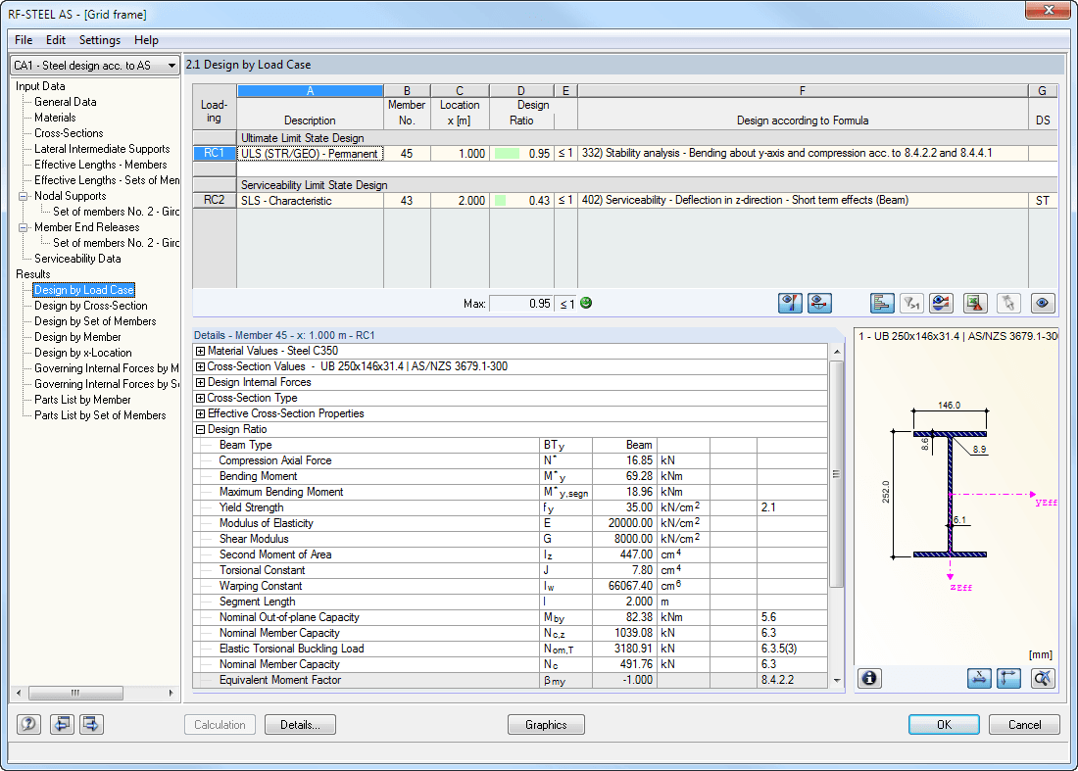Click the Max ratio field 0.95

520,303
